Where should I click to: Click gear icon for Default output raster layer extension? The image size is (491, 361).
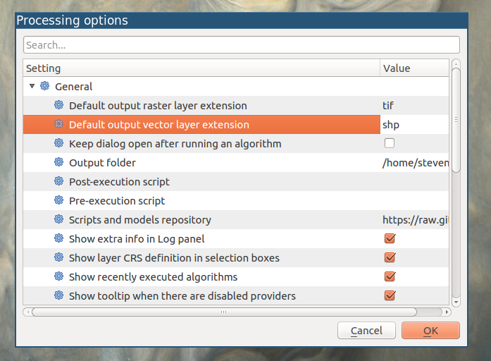(59, 106)
